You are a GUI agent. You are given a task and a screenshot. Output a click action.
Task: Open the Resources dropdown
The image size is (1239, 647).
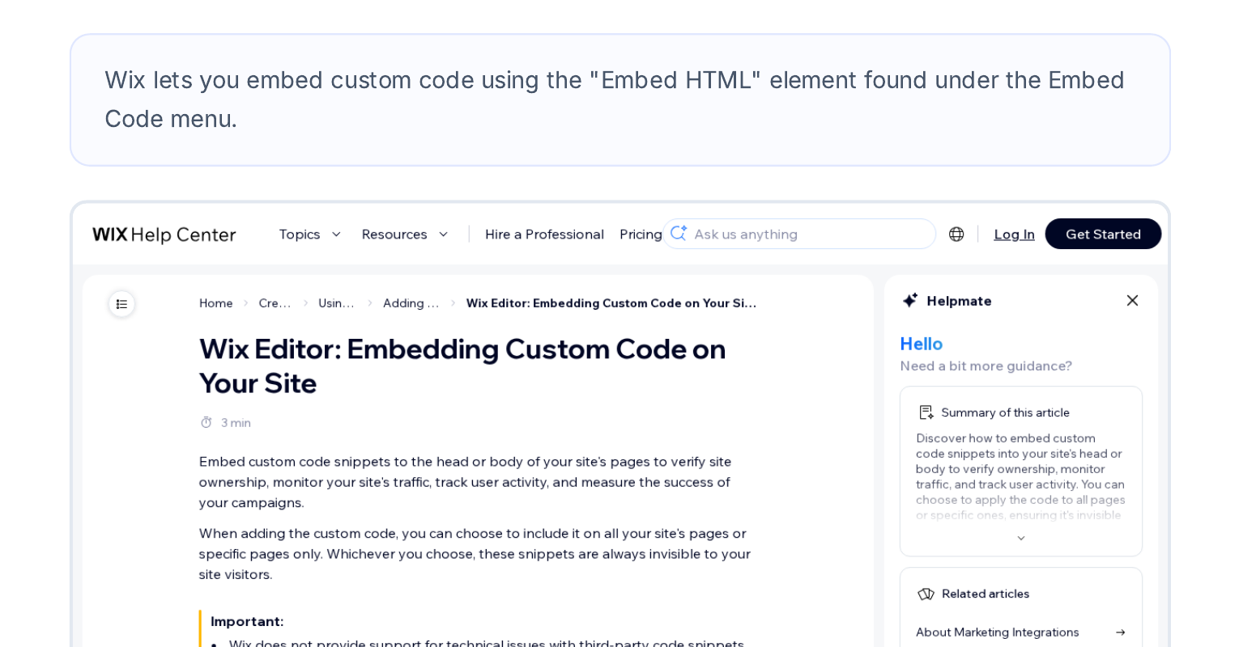point(406,234)
